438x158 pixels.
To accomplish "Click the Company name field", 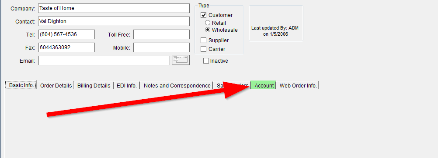I will tap(114, 8).
